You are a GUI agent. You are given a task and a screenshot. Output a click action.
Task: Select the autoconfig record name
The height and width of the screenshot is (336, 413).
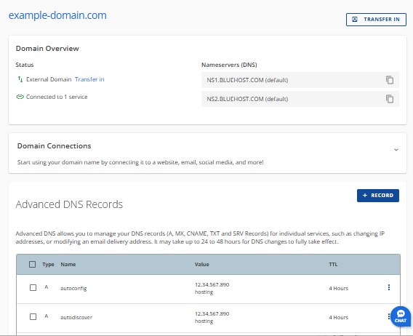[73, 288]
